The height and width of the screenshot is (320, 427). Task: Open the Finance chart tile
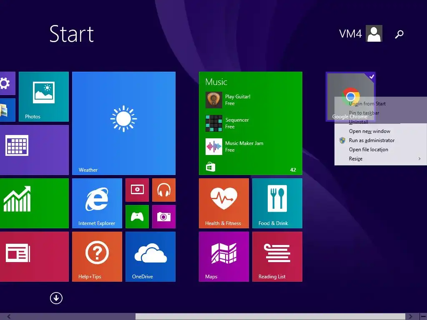(x=34, y=203)
